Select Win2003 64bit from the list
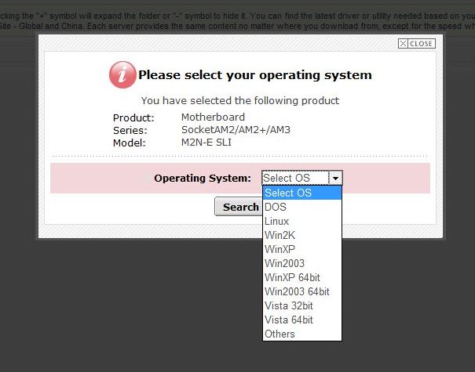Screen dimensions: 475x372 click(302, 291)
